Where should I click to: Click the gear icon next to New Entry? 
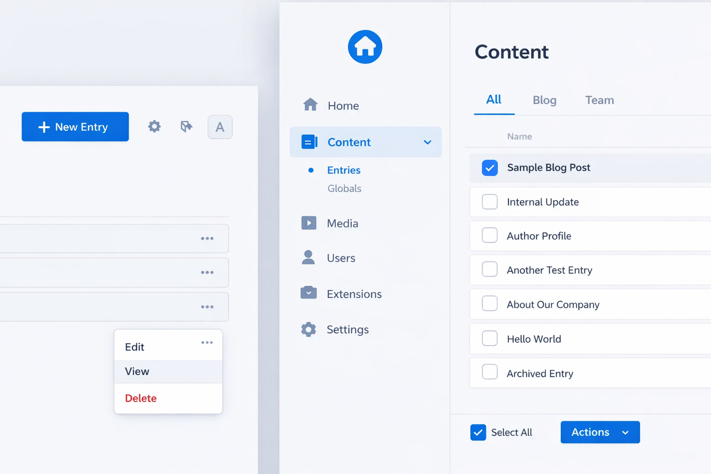154,126
